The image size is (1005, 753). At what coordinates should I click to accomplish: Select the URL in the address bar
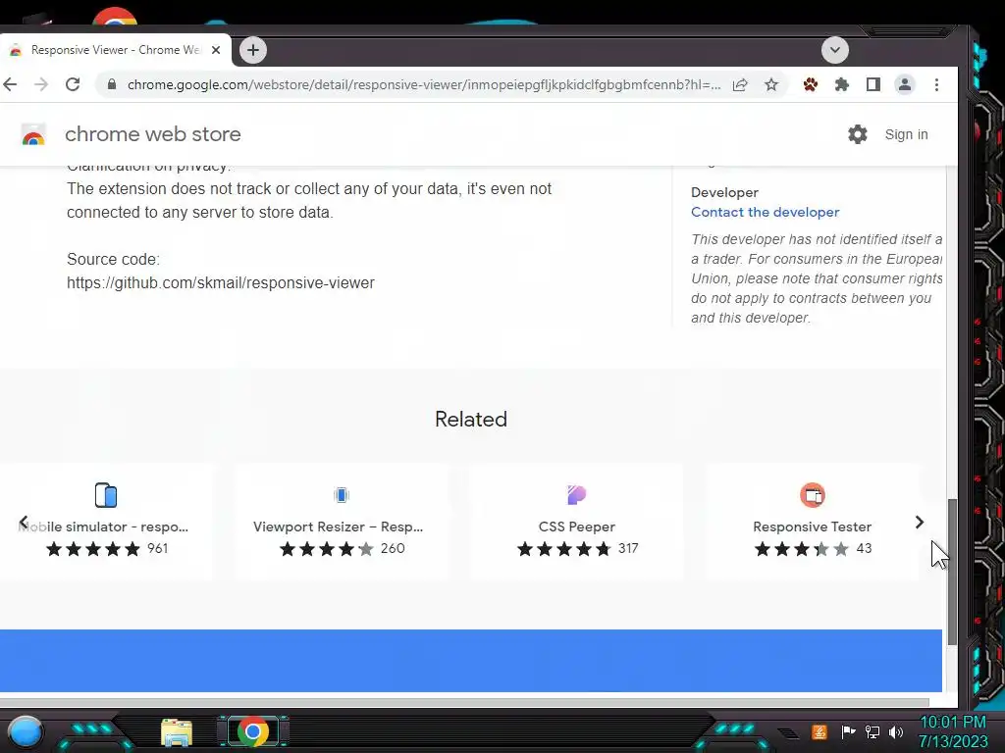click(424, 84)
